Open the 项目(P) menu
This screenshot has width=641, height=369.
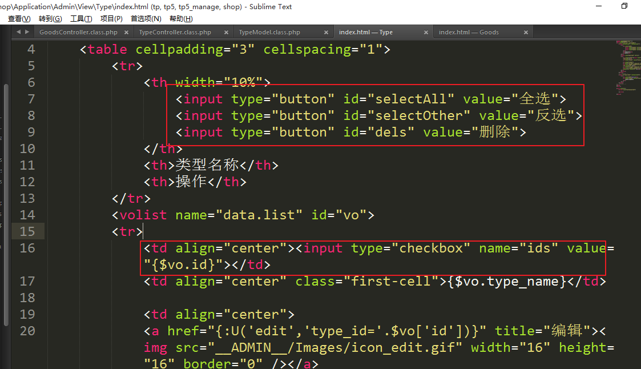point(111,19)
